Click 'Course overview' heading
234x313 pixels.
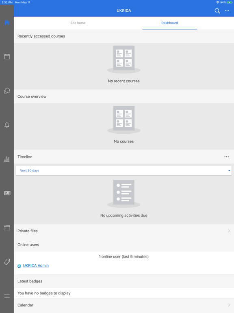click(32, 97)
